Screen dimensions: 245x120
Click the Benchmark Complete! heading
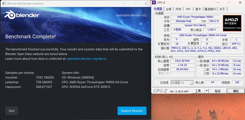pos(30,37)
